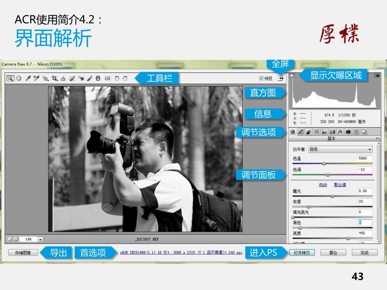Screen dimensions: 387x290
Task: Switch to HSL / Grayscale tab
Action: pyautogui.click(x=316, y=132)
